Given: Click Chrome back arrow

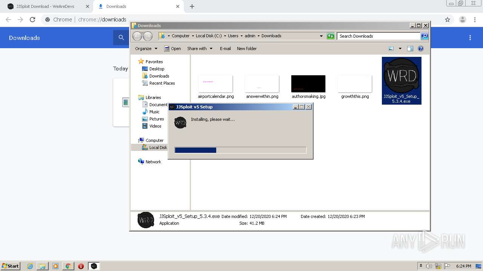Looking at the screenshot, I should pos(8,20).
